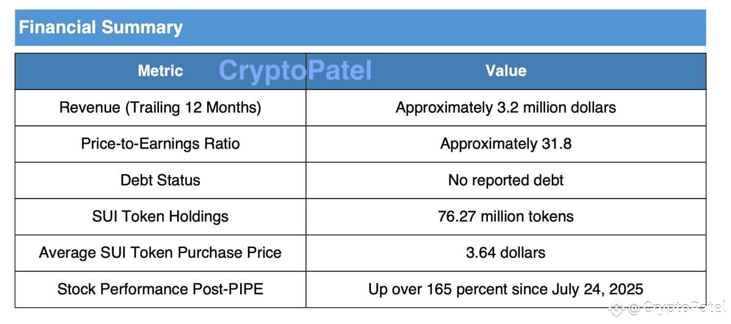
Task: Click the Stock Performance Post-PIPE cell
Action: pyautogui.click(x=160, y=289)
